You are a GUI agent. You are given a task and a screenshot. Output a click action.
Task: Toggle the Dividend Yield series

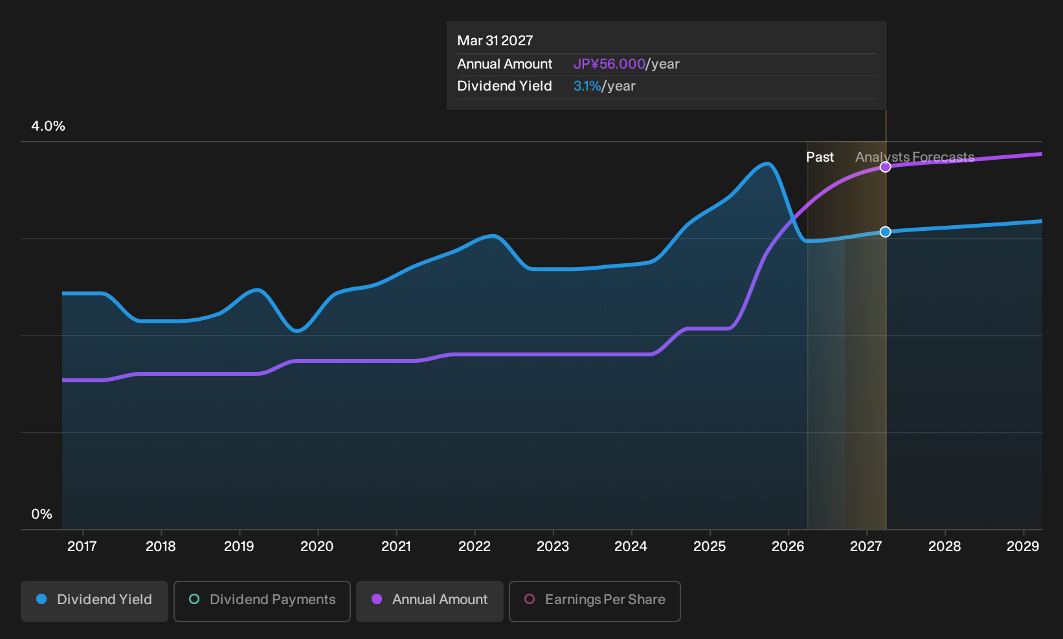(x=95, y=601)
